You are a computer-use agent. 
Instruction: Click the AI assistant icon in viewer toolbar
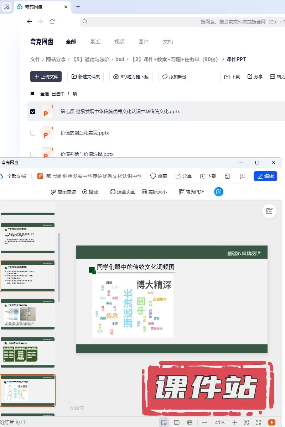pos(219,192)
